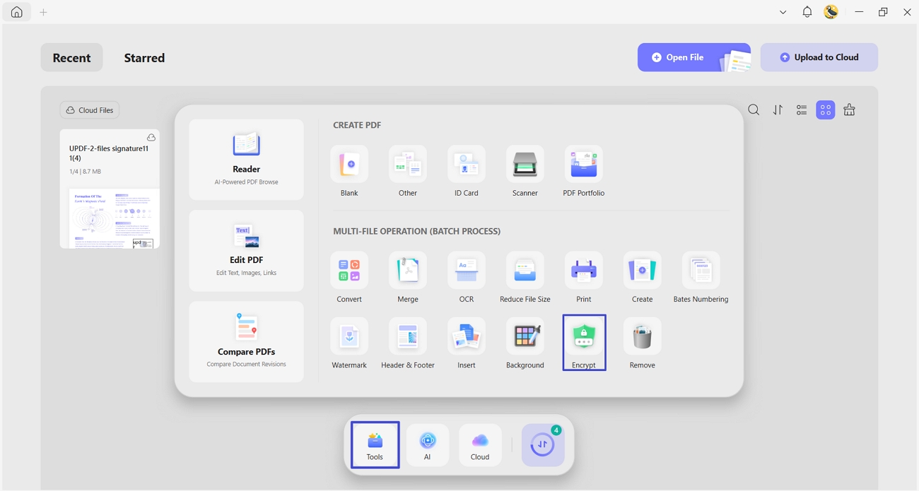Switch to list view
The height and width of the screenshot is (491, 919).
coord(802,110)
